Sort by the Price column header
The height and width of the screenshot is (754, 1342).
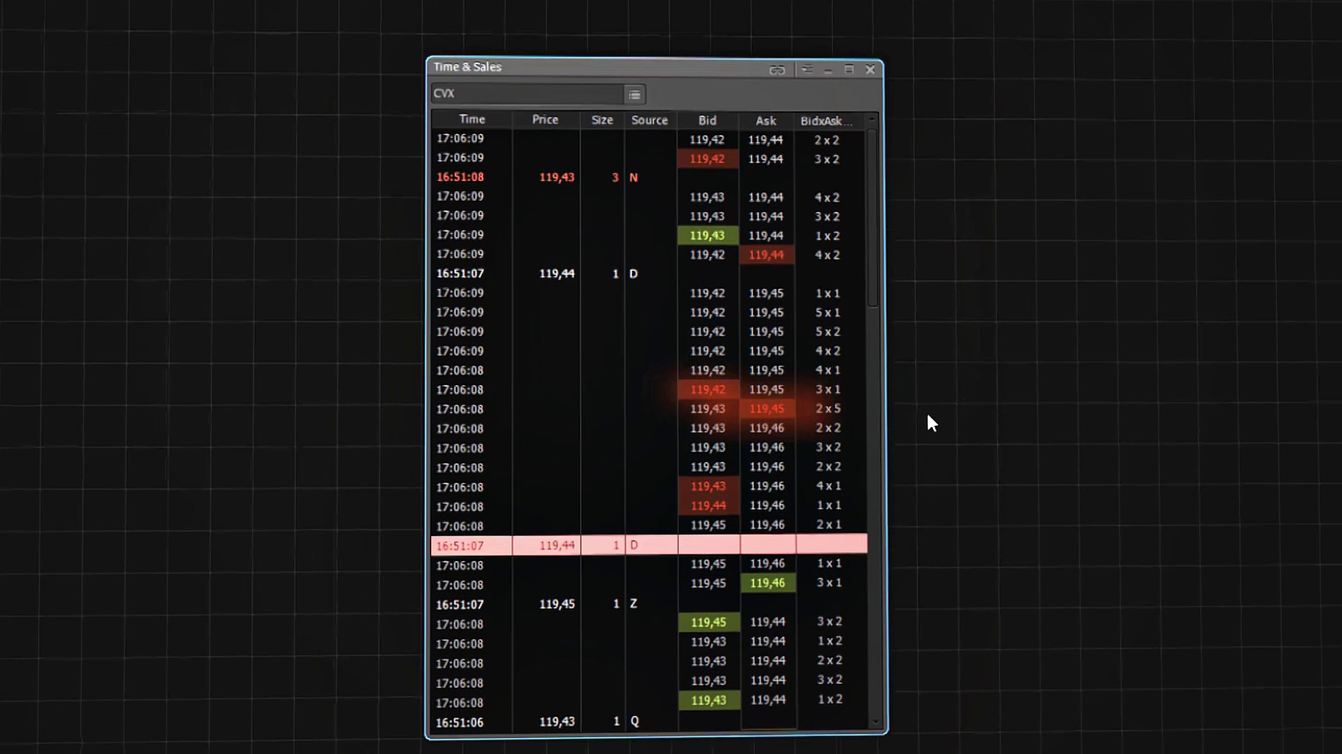point(545,120)
